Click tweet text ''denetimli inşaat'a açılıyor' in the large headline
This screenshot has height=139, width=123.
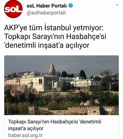click(47, 45)
